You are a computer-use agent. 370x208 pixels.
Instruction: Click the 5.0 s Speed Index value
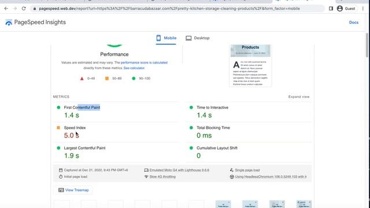[x=72, y=135]
